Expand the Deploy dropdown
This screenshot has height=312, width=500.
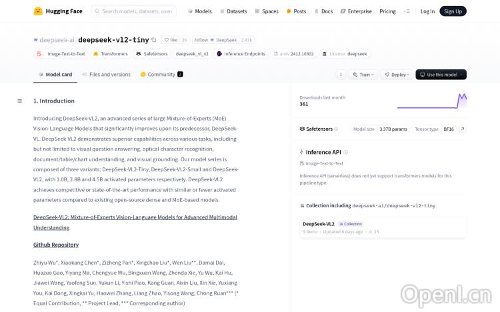(398, 75)
